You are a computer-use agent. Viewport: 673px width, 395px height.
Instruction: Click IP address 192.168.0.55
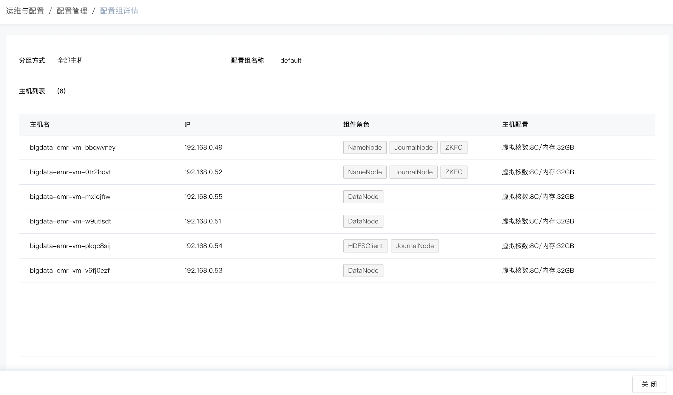click(203, 197)
